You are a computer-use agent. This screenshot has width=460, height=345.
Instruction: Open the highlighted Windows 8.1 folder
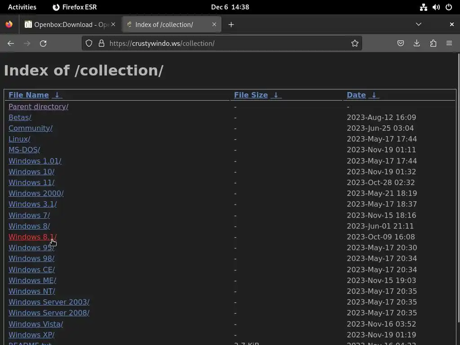(32, 237)
